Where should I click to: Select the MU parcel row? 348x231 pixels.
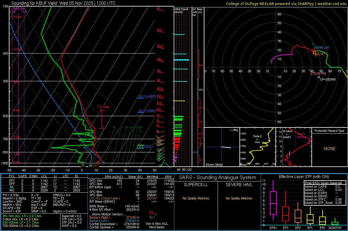tap(45, 190)
